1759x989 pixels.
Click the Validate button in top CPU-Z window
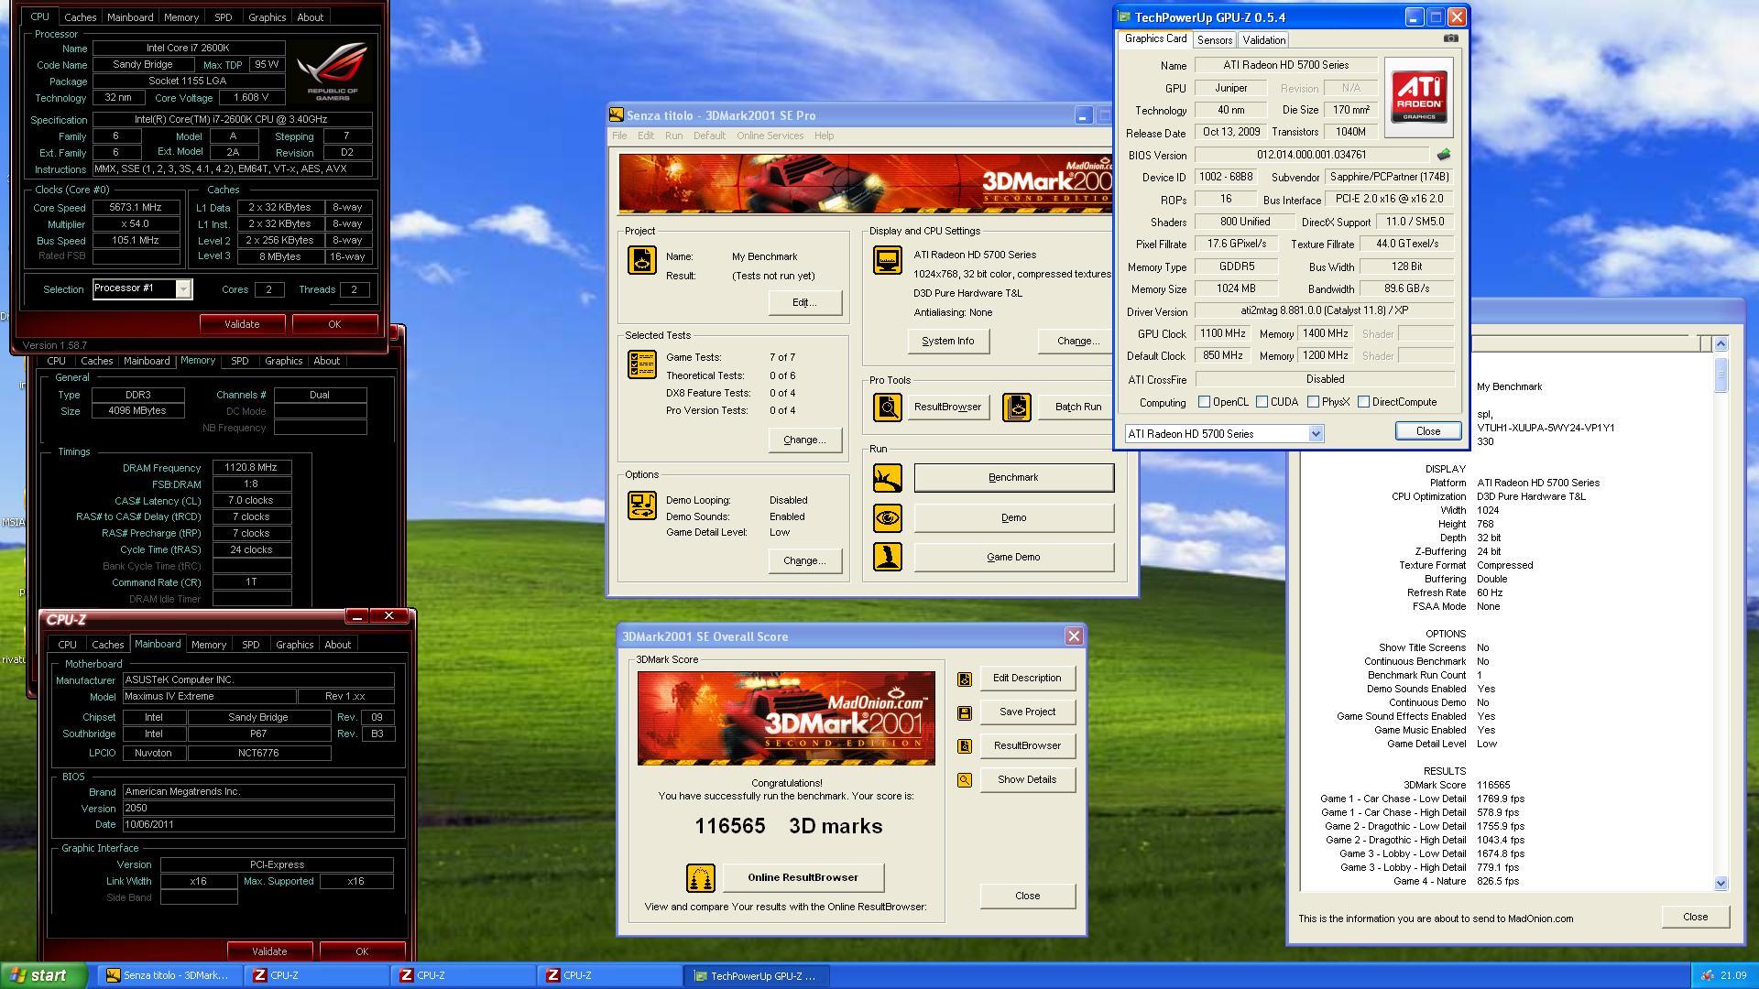242,324
